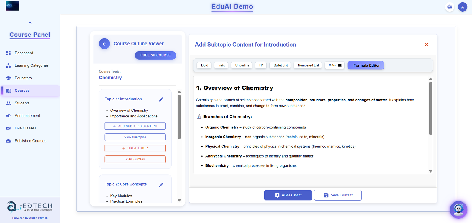Image resolution: width=472 pixels, height=223 pixels.
Task: Open Published Courses via the cloud icon
Action: [x=8, y=141]
